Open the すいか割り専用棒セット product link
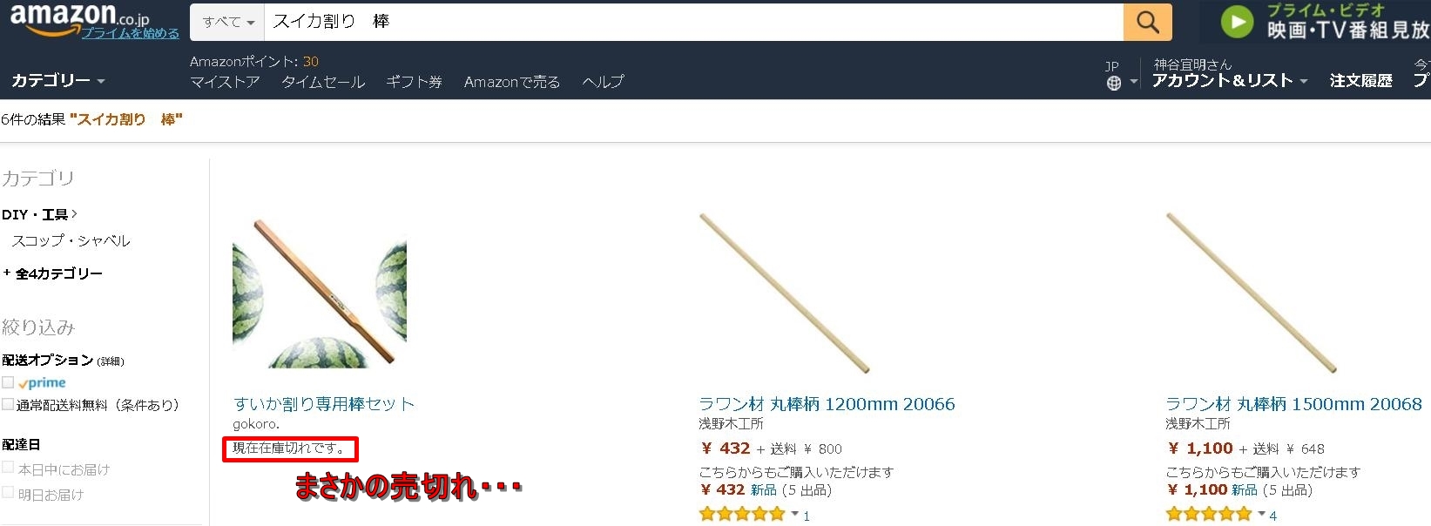Screen dimensions: 1431x526 coord(323,404)
